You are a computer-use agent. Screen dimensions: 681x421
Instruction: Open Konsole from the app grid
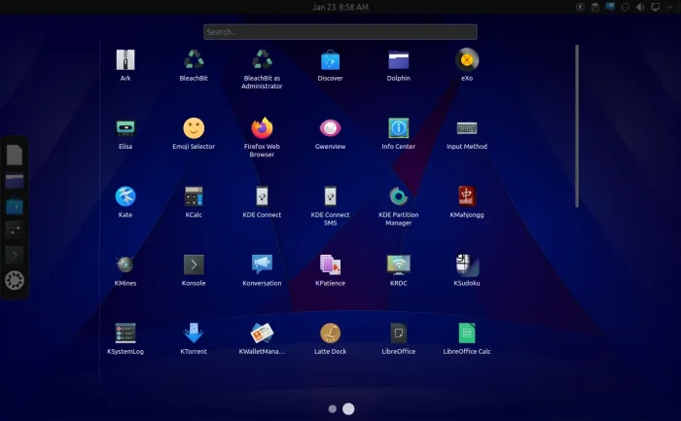[194, 264]
